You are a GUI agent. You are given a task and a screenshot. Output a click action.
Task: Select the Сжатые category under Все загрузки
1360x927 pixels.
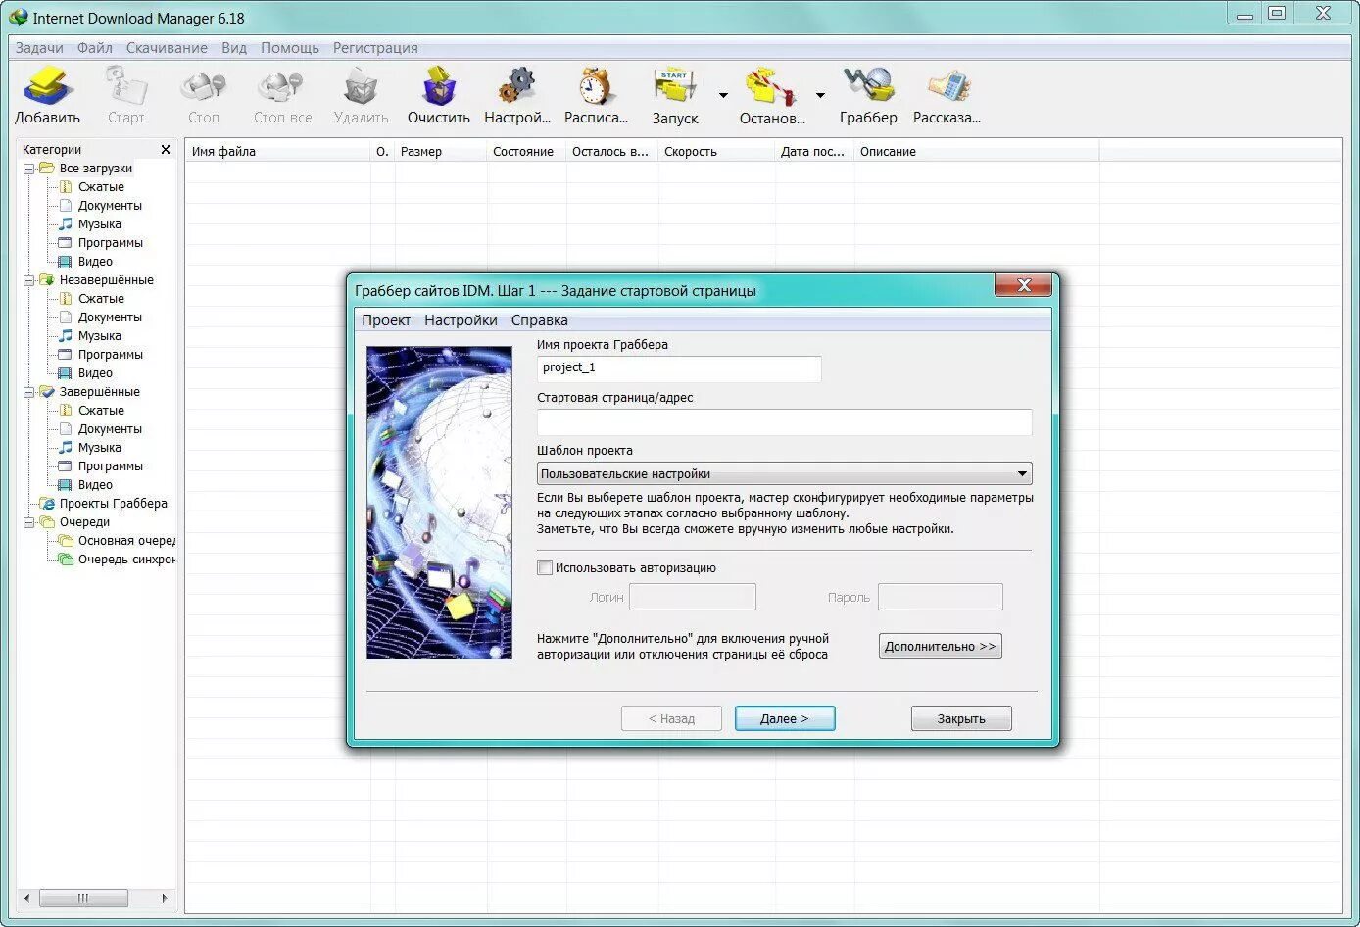pyautogui.click(x=101, y=187)
